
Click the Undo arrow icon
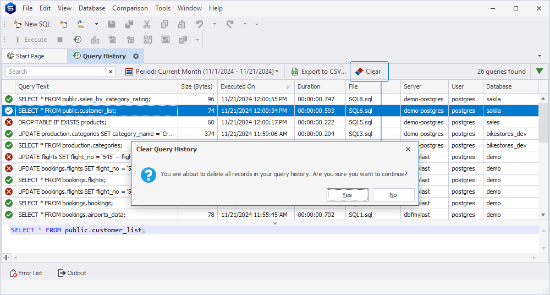click(200, 24)
